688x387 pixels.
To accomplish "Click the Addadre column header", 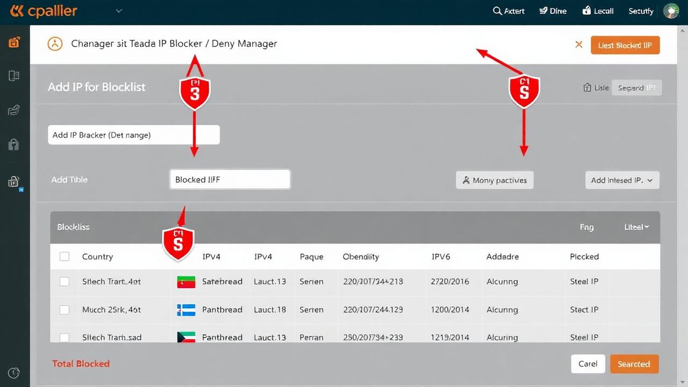I will coord(503,256).
